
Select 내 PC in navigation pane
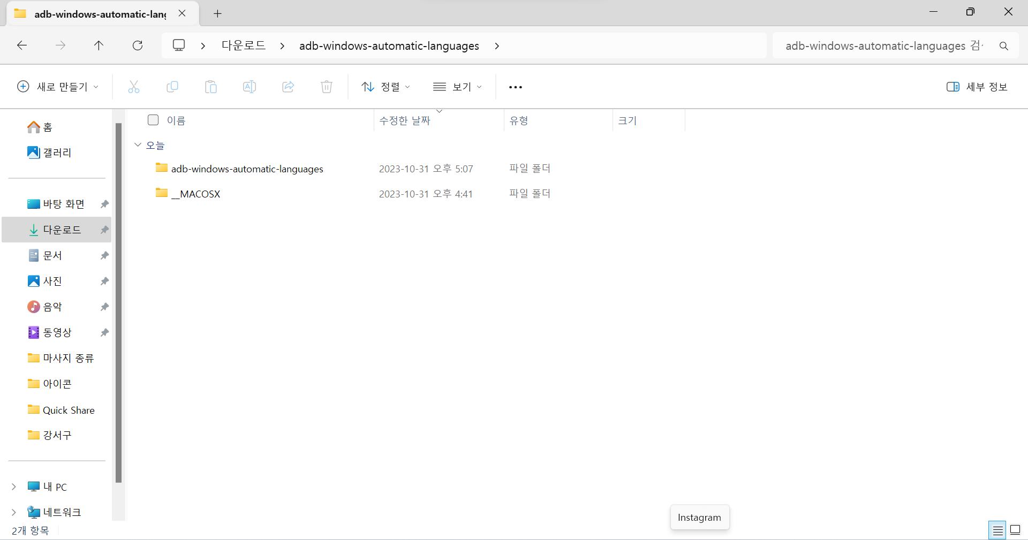(x=48, y=486)
